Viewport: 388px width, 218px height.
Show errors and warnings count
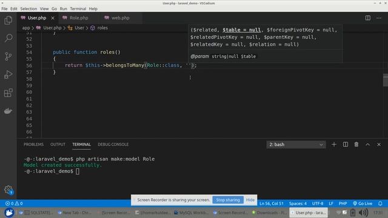(x=14, y=203)
